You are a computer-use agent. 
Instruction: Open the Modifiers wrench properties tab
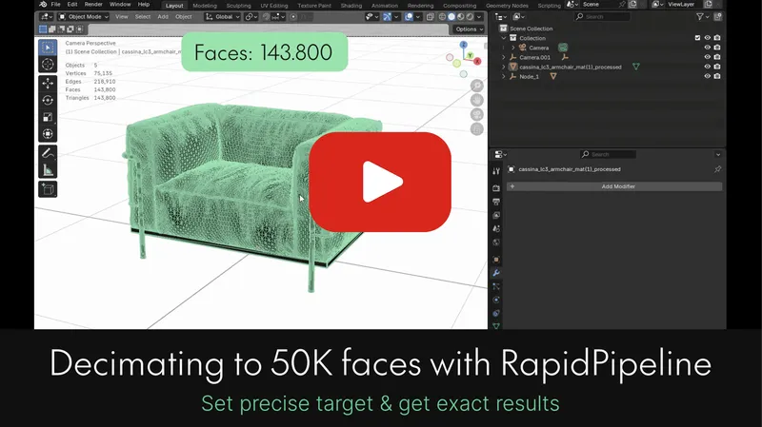[496, 273]
